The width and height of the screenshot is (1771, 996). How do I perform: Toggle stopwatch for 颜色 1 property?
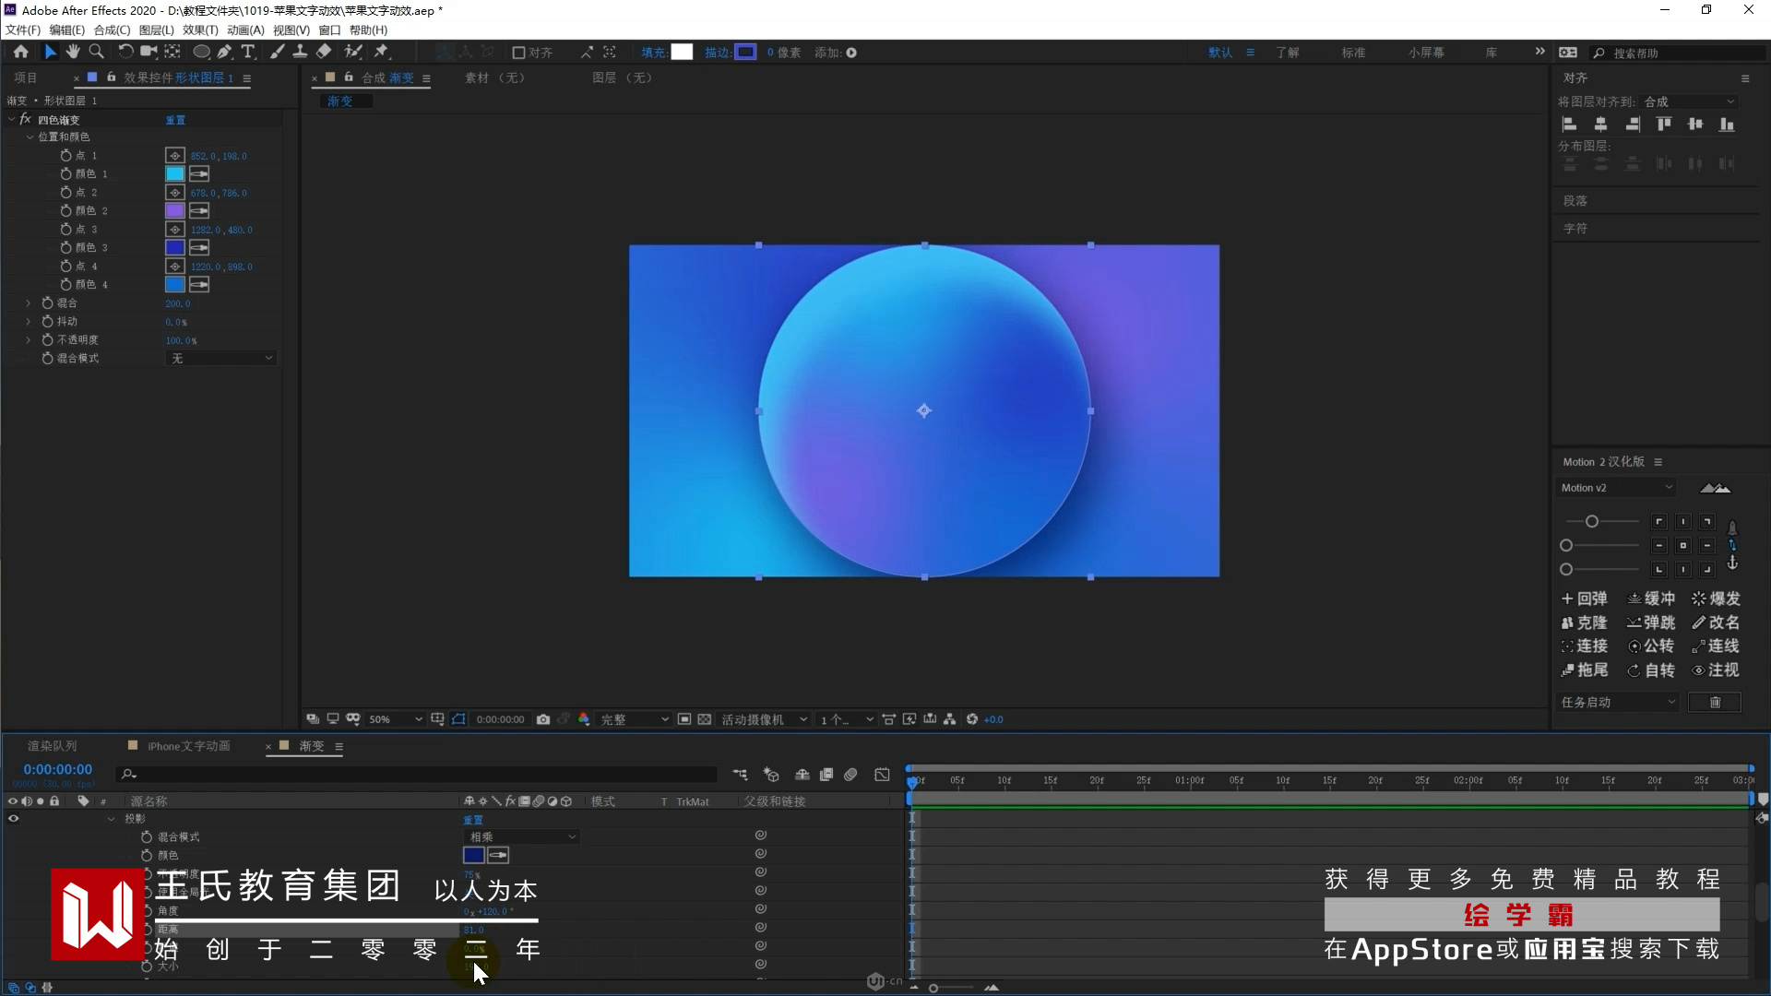[x=65, y=173]
